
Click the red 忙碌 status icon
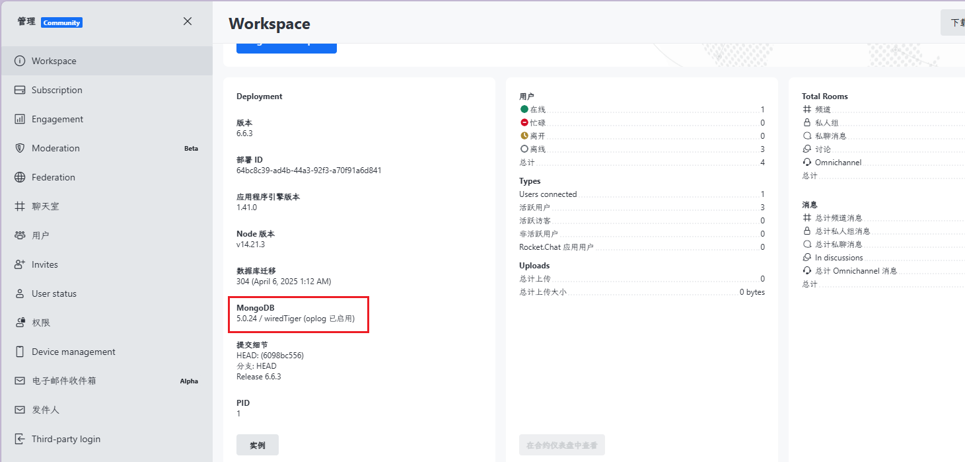(x=524, y=122)
